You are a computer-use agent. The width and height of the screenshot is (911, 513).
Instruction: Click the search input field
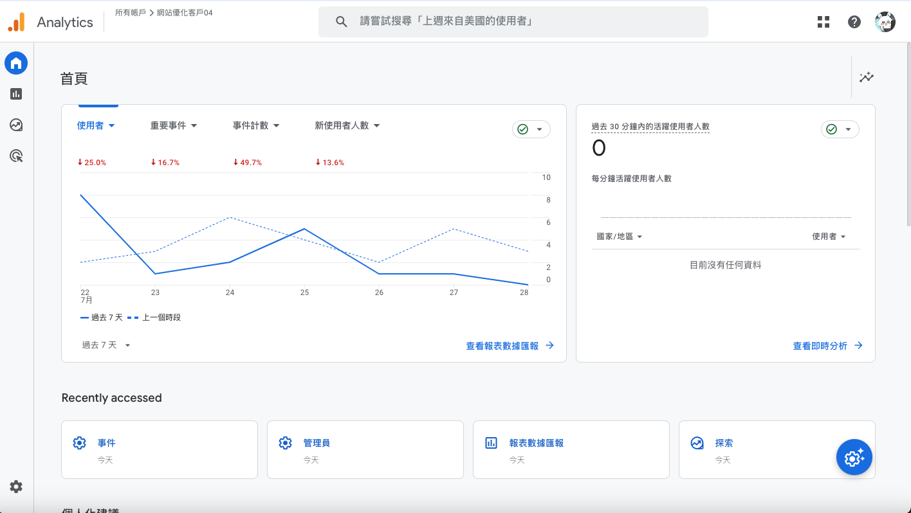click(513, 22)
